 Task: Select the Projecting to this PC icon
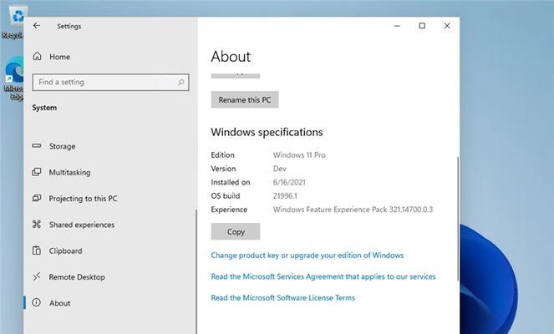pos(37,198)
